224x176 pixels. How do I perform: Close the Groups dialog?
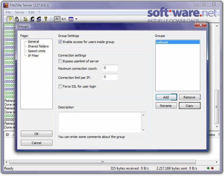click(200, 25)
